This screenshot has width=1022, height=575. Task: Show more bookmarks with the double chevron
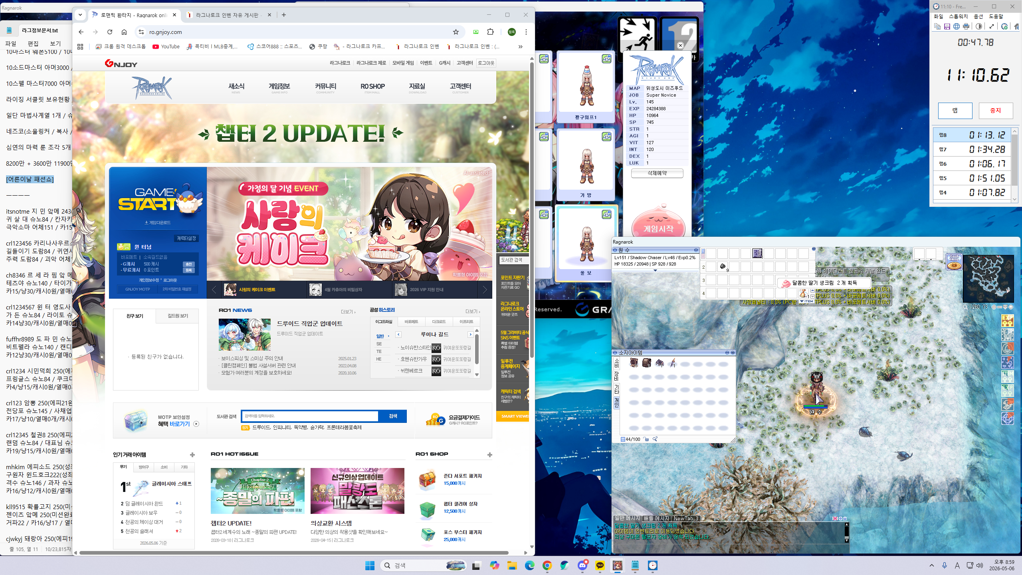click(x=520, y=47)
